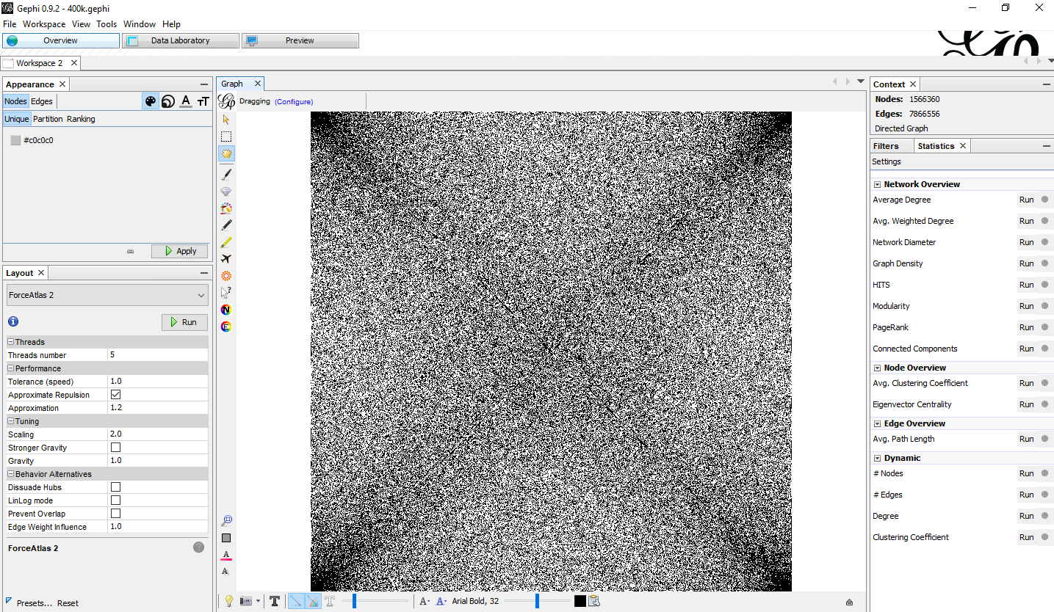Choose the Shortest Path airplane tool
Image resolution: width=1054 pixels, height=612 pixels.
(x=226, y=259)
